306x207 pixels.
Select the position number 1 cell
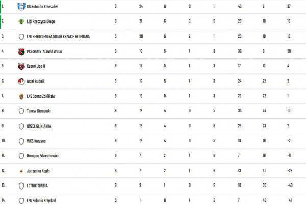3,7
